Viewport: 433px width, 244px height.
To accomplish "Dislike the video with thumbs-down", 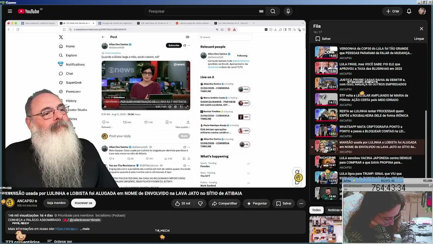I will coord(200,203).
